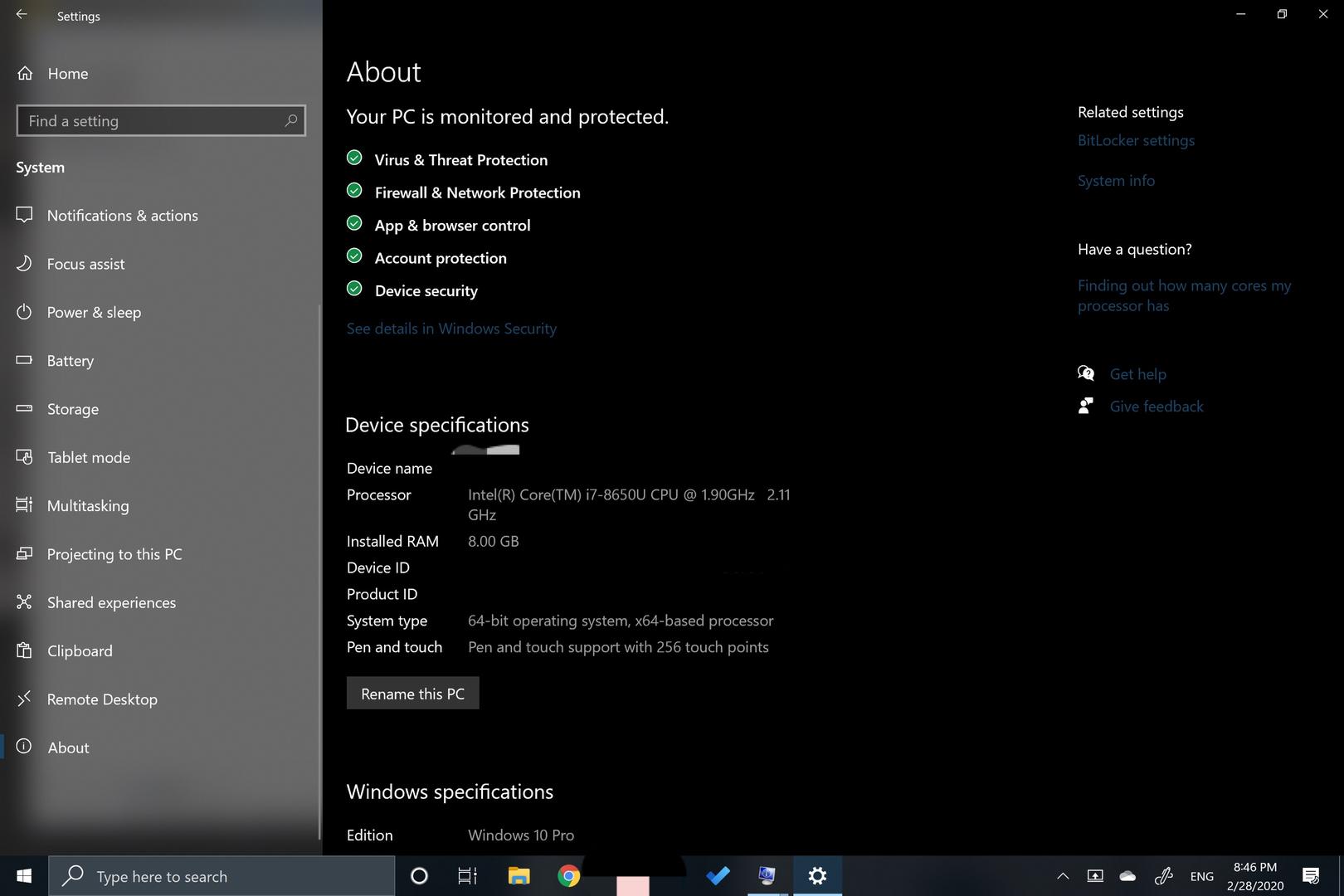This screenshot has height=896, width=1344.
Task: Click the Windows 10 Pro edition text
Action: [x=521, y=835]
